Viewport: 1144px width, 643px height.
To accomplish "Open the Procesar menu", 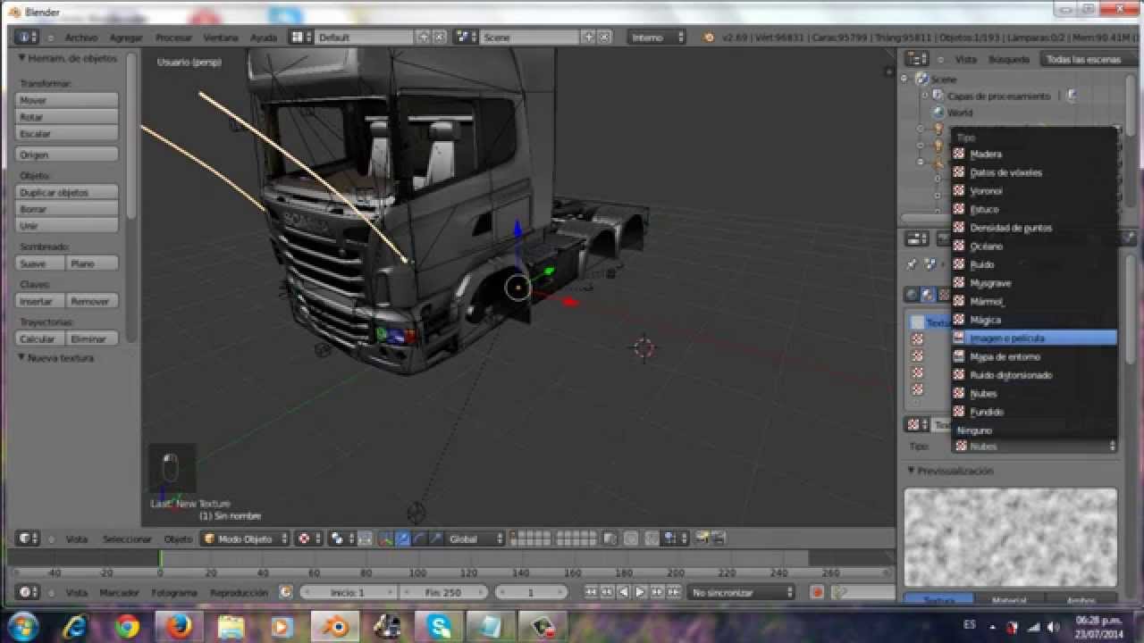I will tap(173, 38).
